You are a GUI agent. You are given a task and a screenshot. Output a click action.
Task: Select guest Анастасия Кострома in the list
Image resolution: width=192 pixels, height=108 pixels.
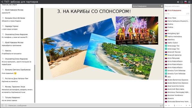coord(176,86)
